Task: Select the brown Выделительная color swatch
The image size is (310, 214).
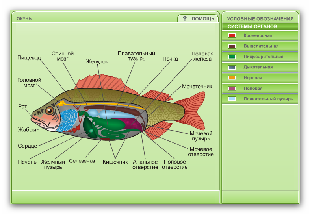Action: pyautogui.click(x=232, y=46)
